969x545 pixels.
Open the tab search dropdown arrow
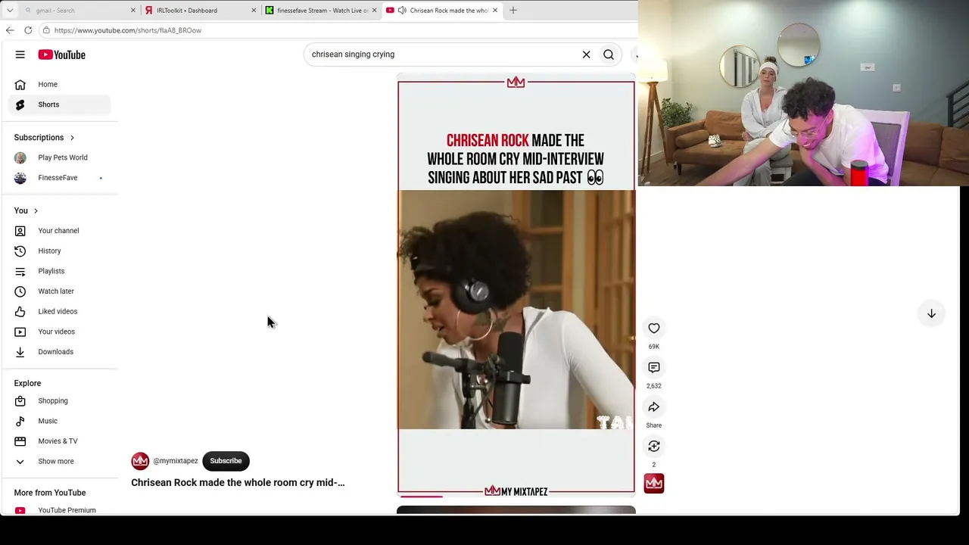[10, 10]
